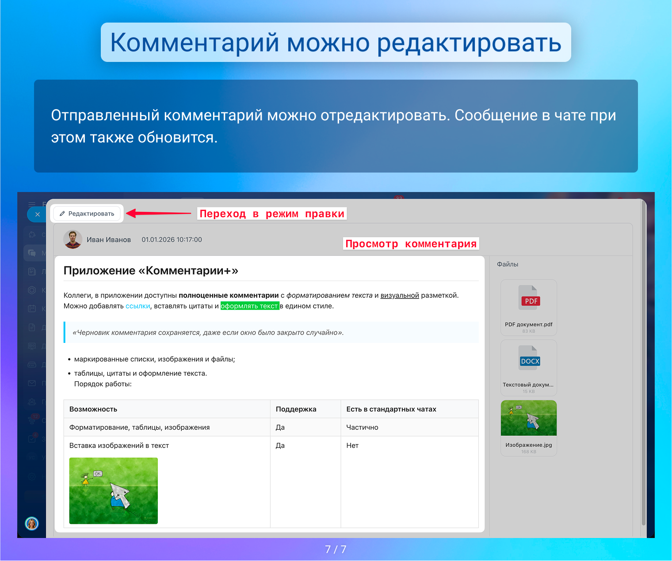The width and height of the screenshot is (672, 561).
Task: Click the "83 KB" file size
Action: pos(529,331)
